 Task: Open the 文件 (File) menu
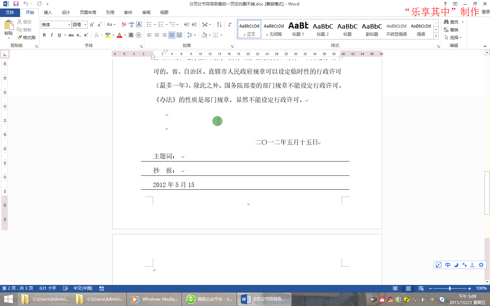[10, 12]
